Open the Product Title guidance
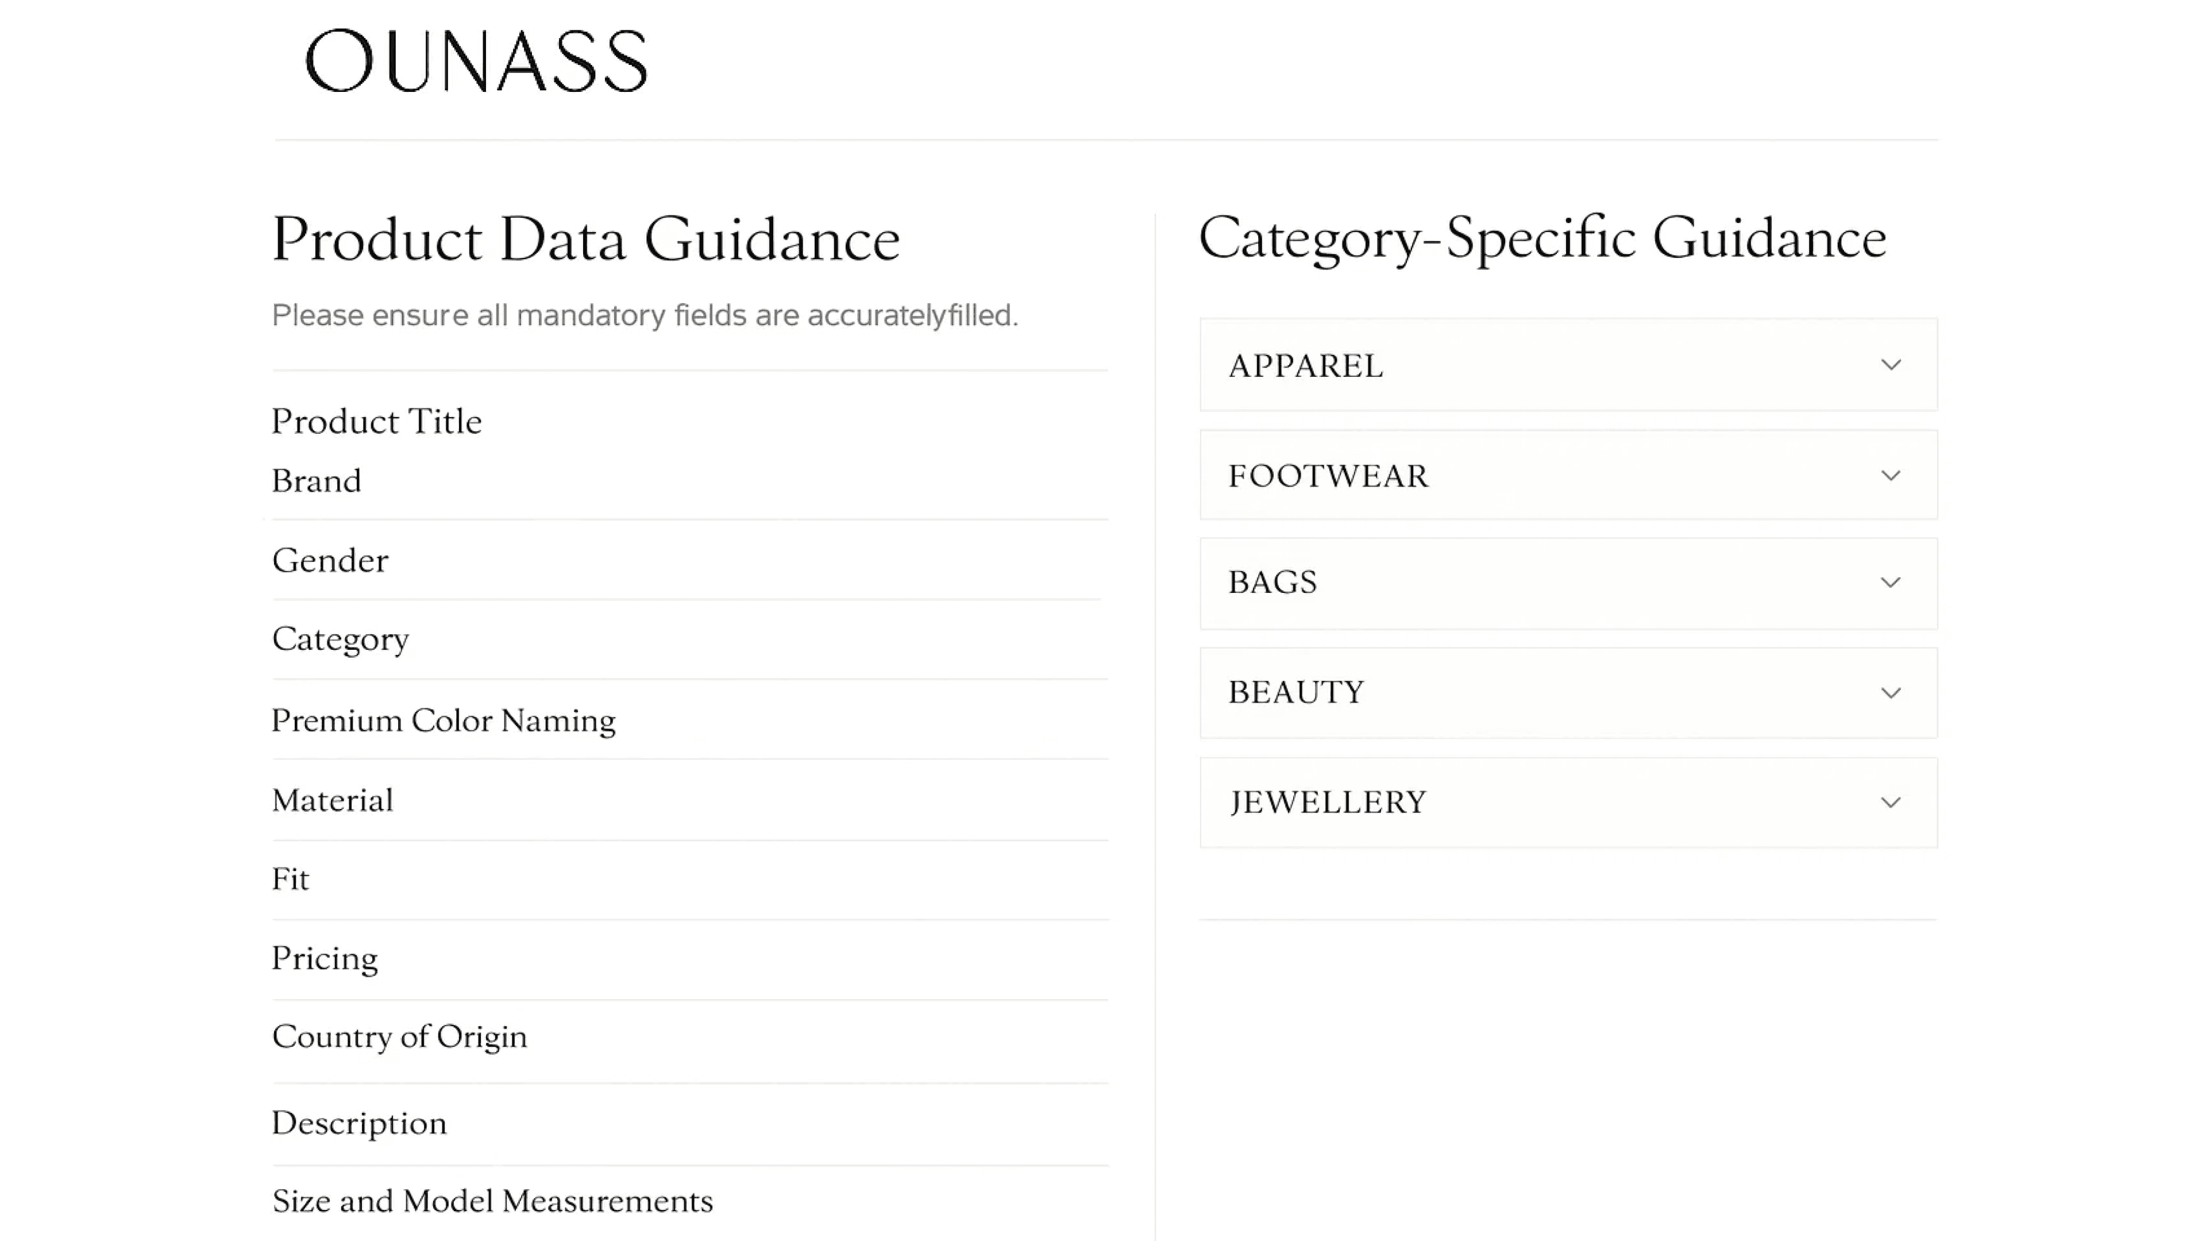Screen dimensions: 2206x1241 click(x=377, y=421)
